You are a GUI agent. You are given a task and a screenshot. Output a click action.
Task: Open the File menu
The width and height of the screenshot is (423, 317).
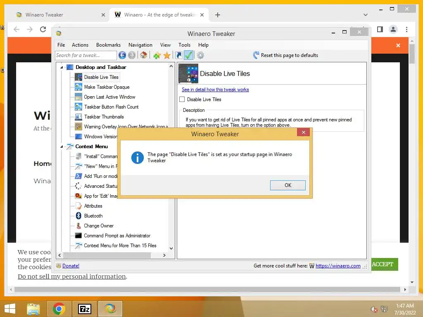coord(61,45)
